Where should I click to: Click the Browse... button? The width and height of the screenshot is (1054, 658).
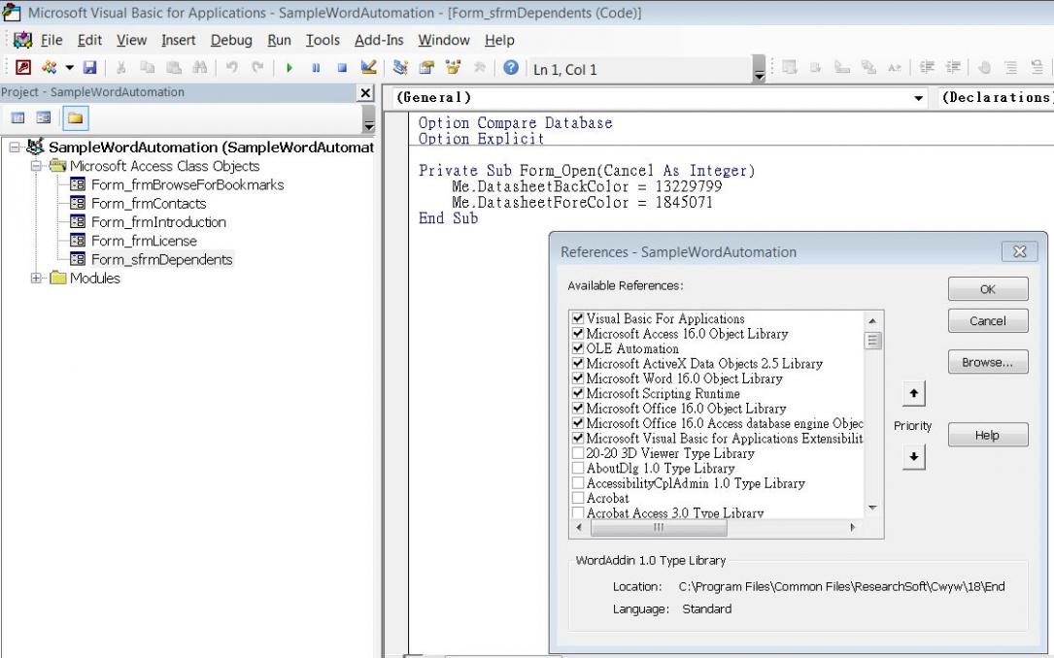click(987, 362)
